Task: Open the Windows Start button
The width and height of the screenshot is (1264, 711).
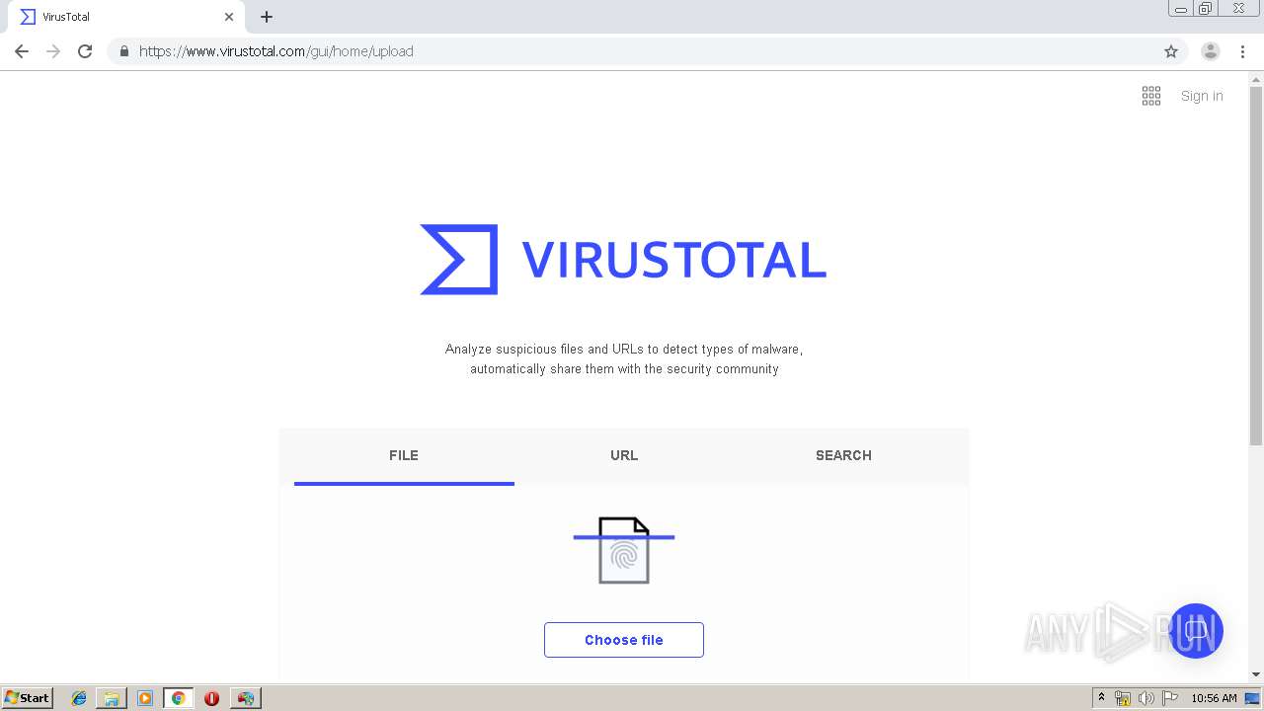Action: click(27, 698)
